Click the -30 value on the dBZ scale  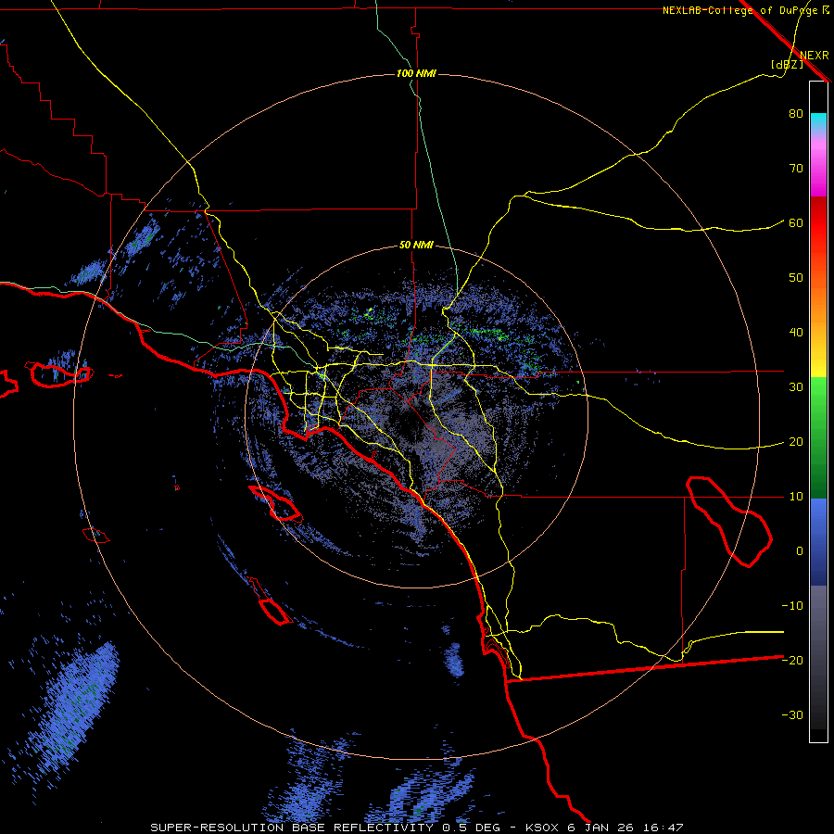tap(792, 715)
